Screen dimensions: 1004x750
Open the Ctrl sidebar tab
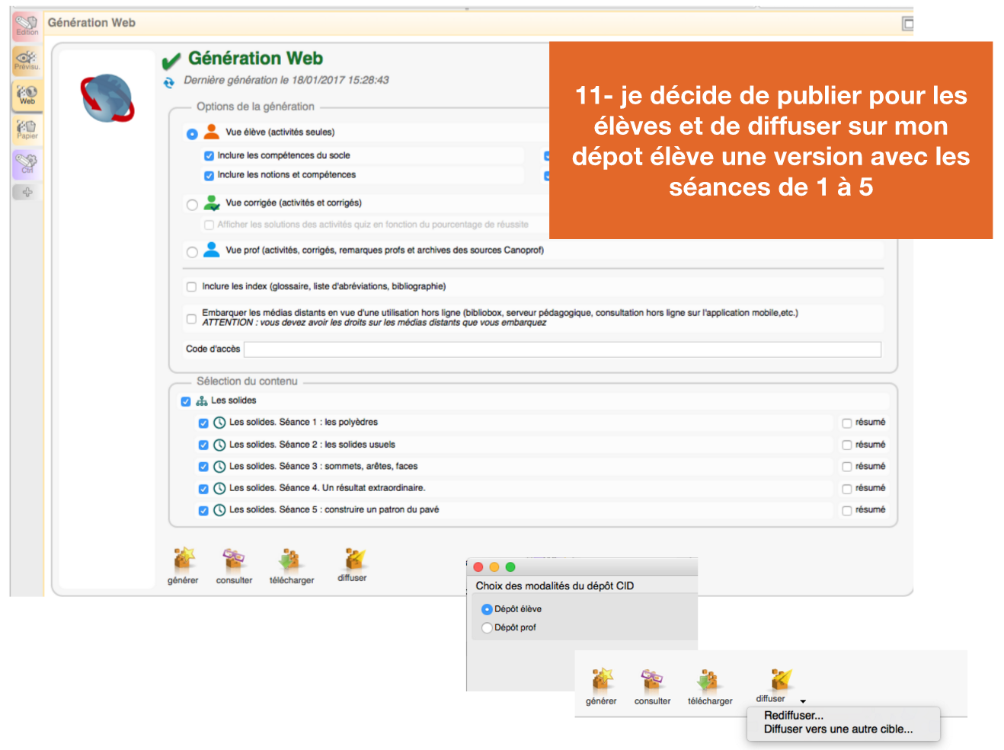coord(27,164)
